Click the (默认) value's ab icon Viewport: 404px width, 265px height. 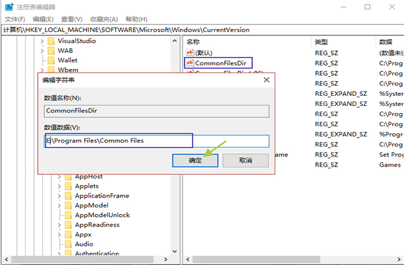pos(189,53)
